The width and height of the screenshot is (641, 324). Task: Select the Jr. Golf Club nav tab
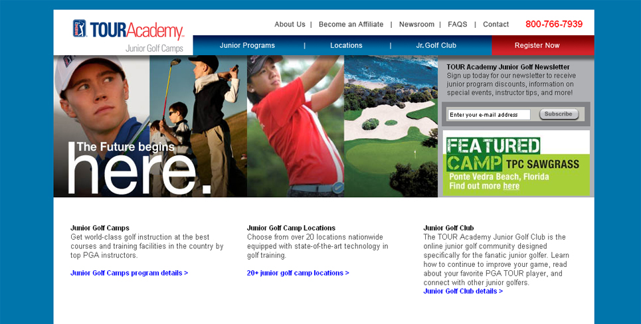click(x=436, y=45)
